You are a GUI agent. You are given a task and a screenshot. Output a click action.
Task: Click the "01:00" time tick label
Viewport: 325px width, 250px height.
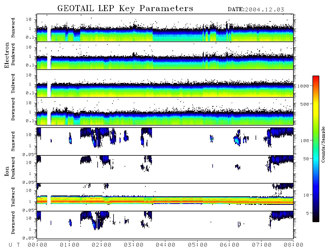[70, 245]
